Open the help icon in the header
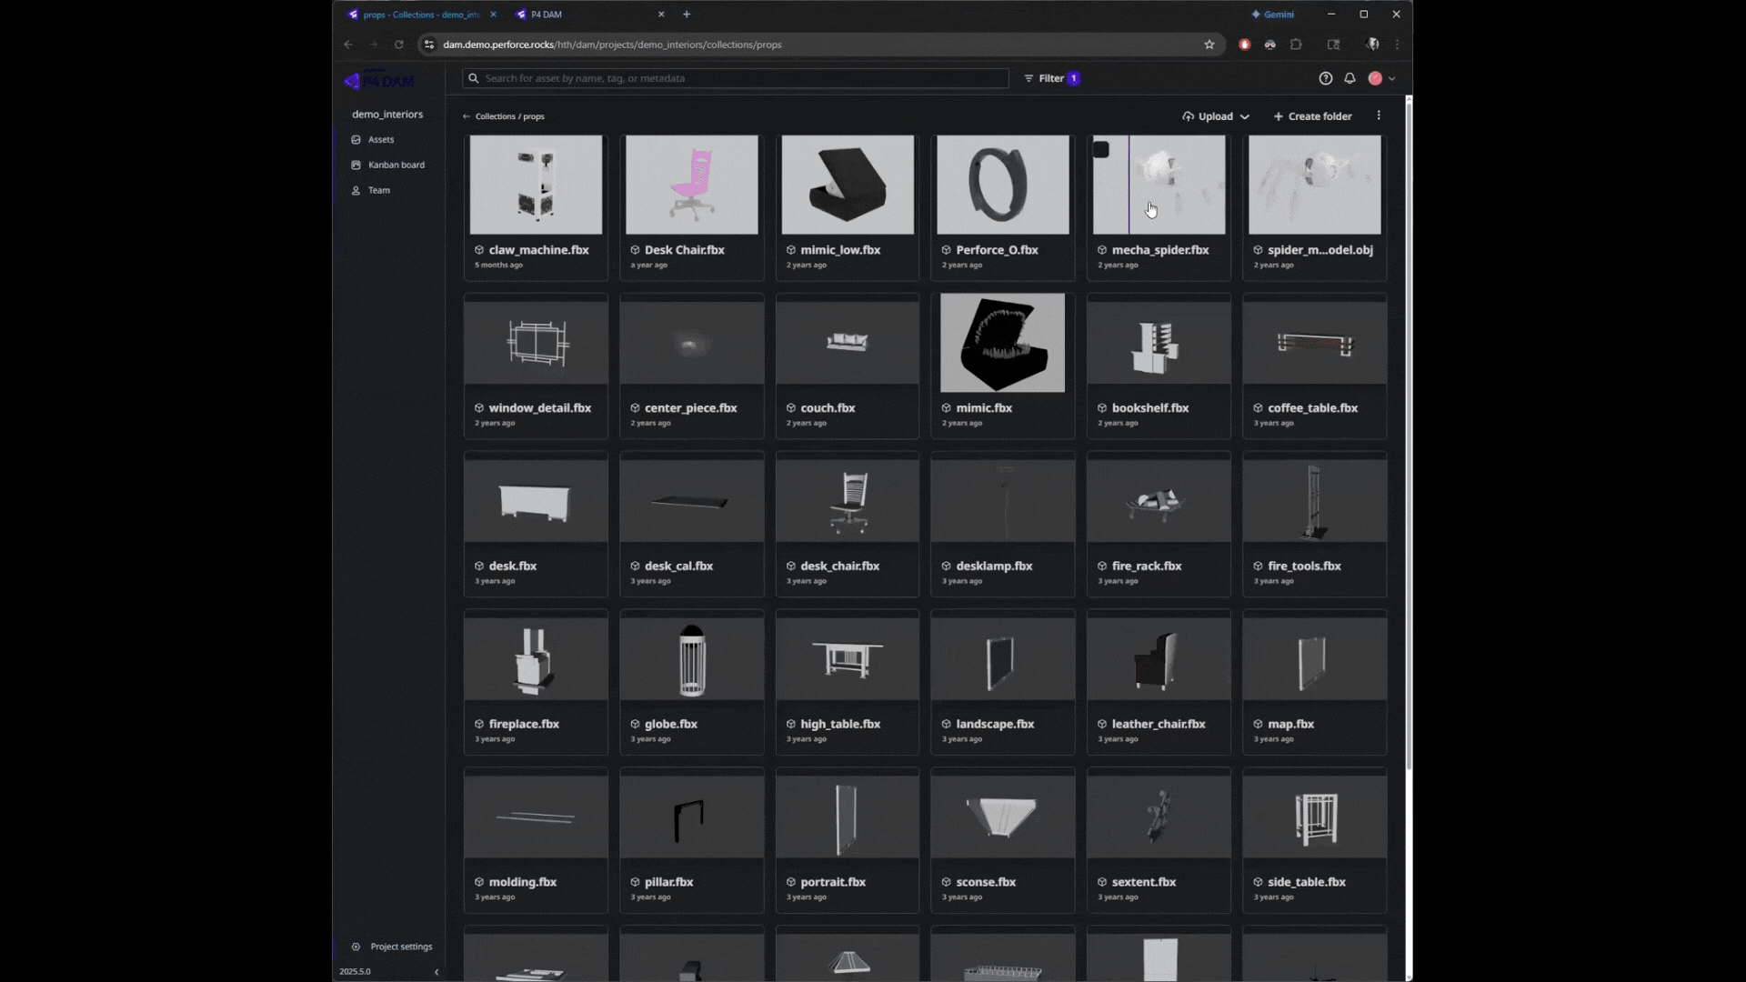This screenshot has height=982, width=1746. pos(1325,78)
